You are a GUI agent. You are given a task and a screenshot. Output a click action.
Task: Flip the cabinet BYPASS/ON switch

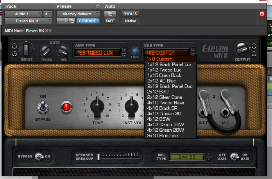[39, 156]
